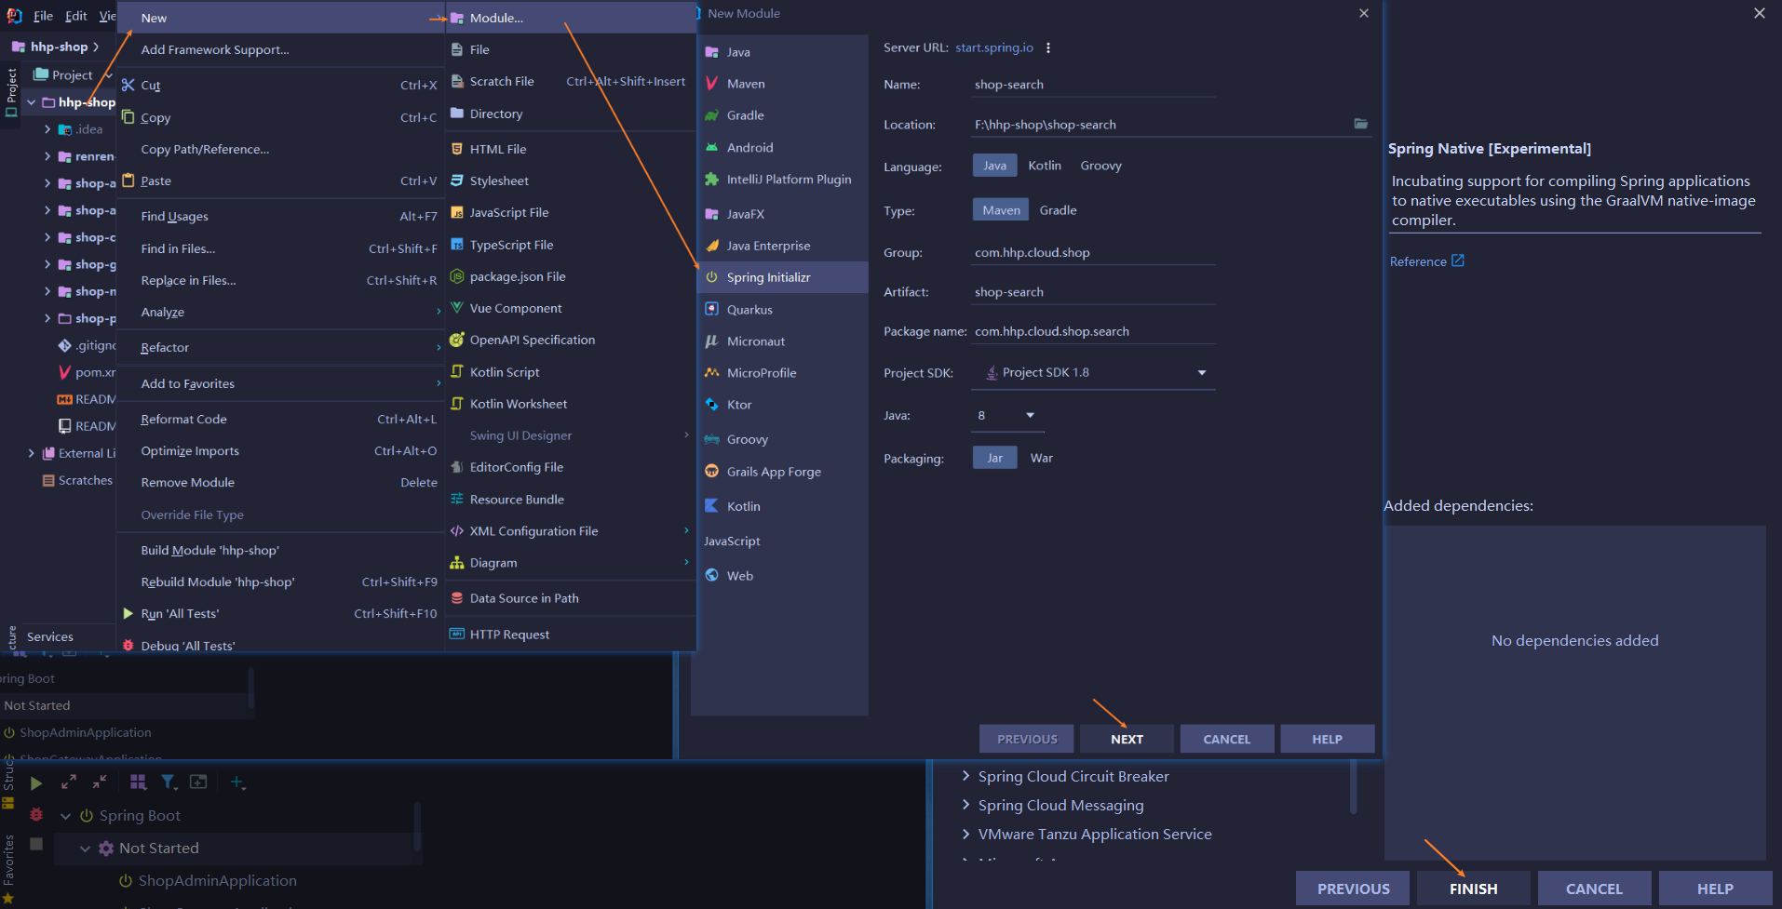Browse for module location folder
1782x909 pixels.
click(x=1360, y=124)
